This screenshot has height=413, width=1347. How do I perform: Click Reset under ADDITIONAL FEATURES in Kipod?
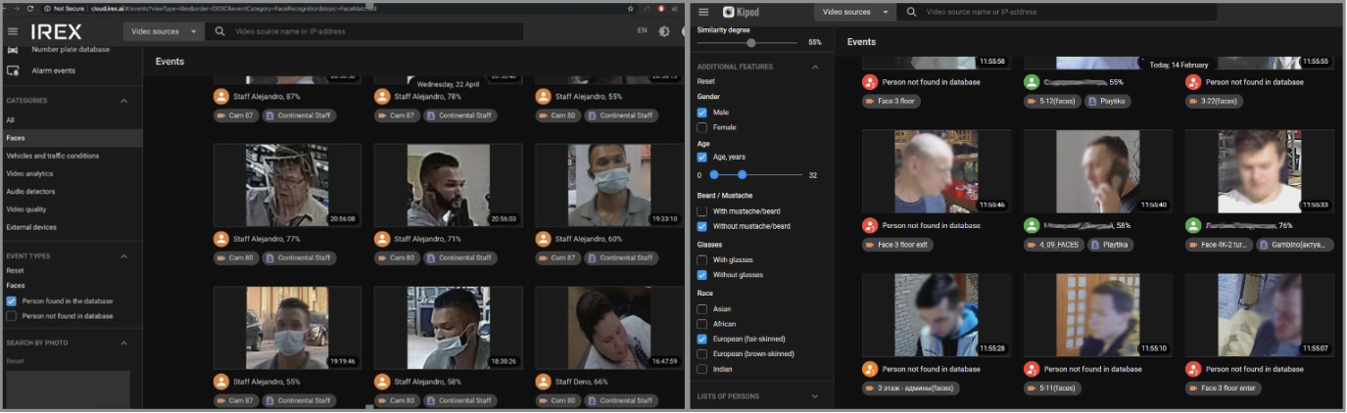(x=706, y=82)
